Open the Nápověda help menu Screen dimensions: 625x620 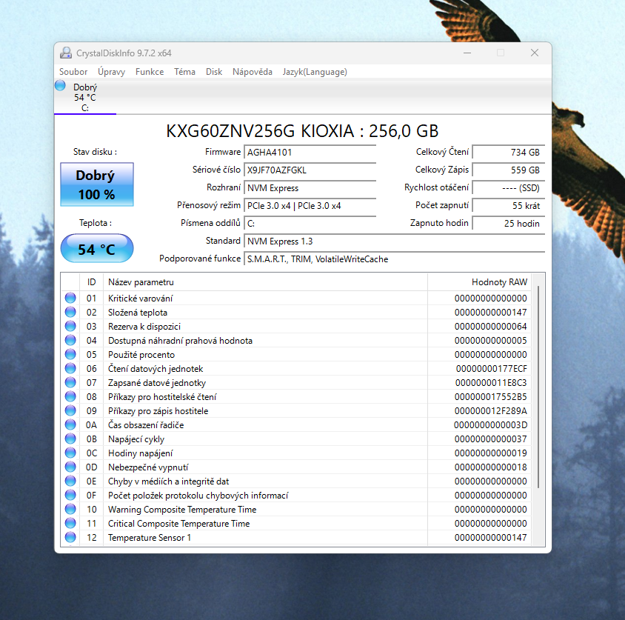tap(252, 72)
